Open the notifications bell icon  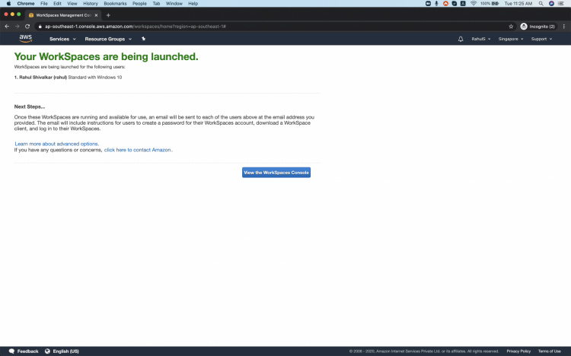pos(461,39)
